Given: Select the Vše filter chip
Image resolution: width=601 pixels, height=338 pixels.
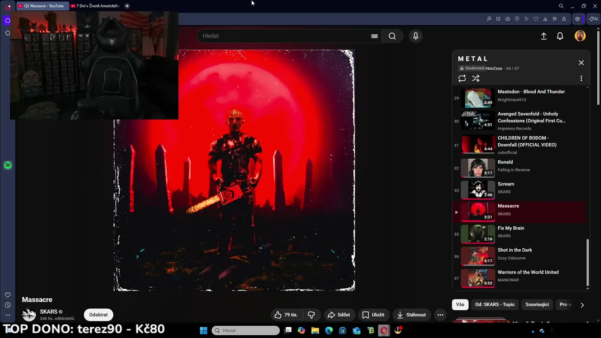Looking at the screenshot, I should point(460,305).
